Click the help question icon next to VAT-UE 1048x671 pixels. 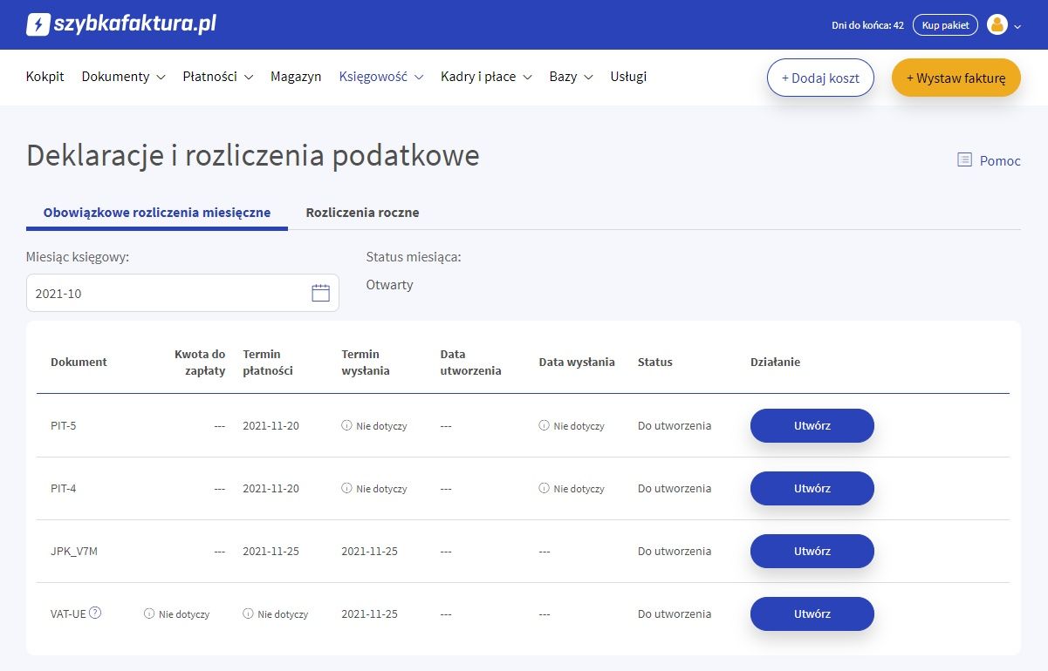(95, 613)
